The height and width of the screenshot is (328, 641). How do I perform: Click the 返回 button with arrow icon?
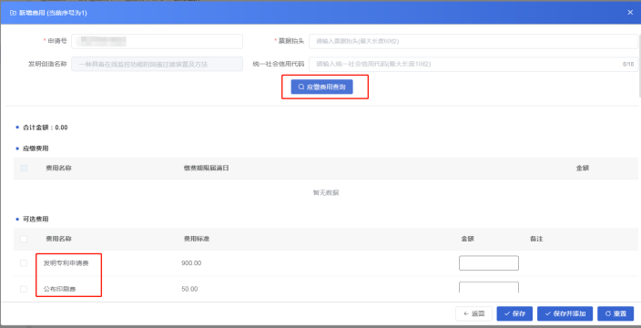(x=473, y=313)
